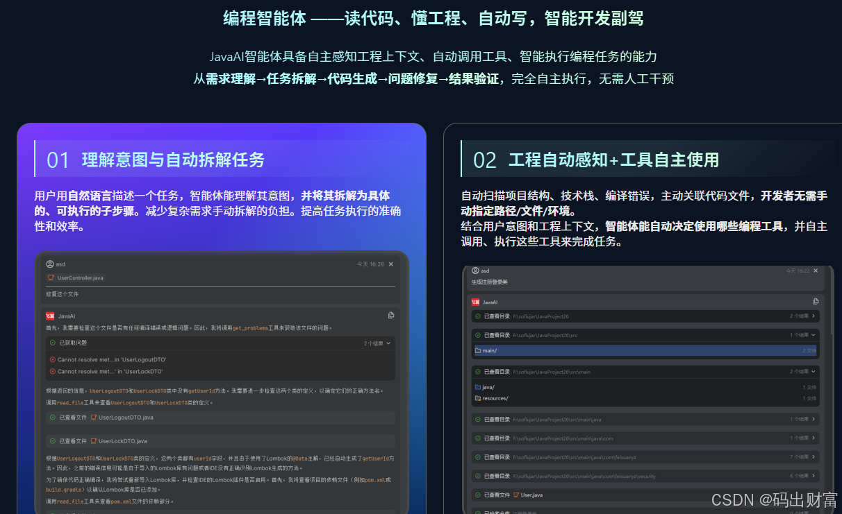The image size is (842, 514).
Task: Copy the JavaAI reply in the left panel
Action: 391,316
